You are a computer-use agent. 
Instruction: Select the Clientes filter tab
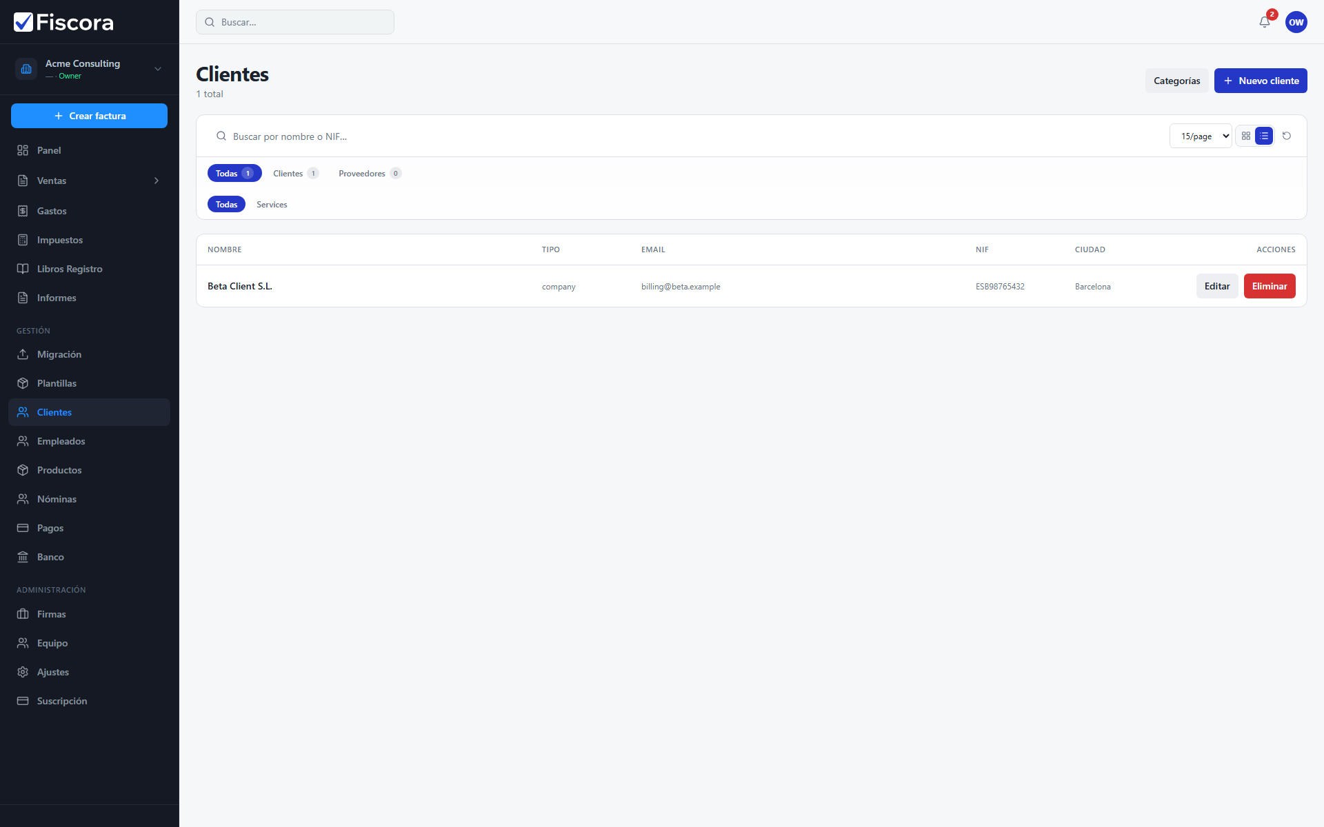(x=296, y=173)
